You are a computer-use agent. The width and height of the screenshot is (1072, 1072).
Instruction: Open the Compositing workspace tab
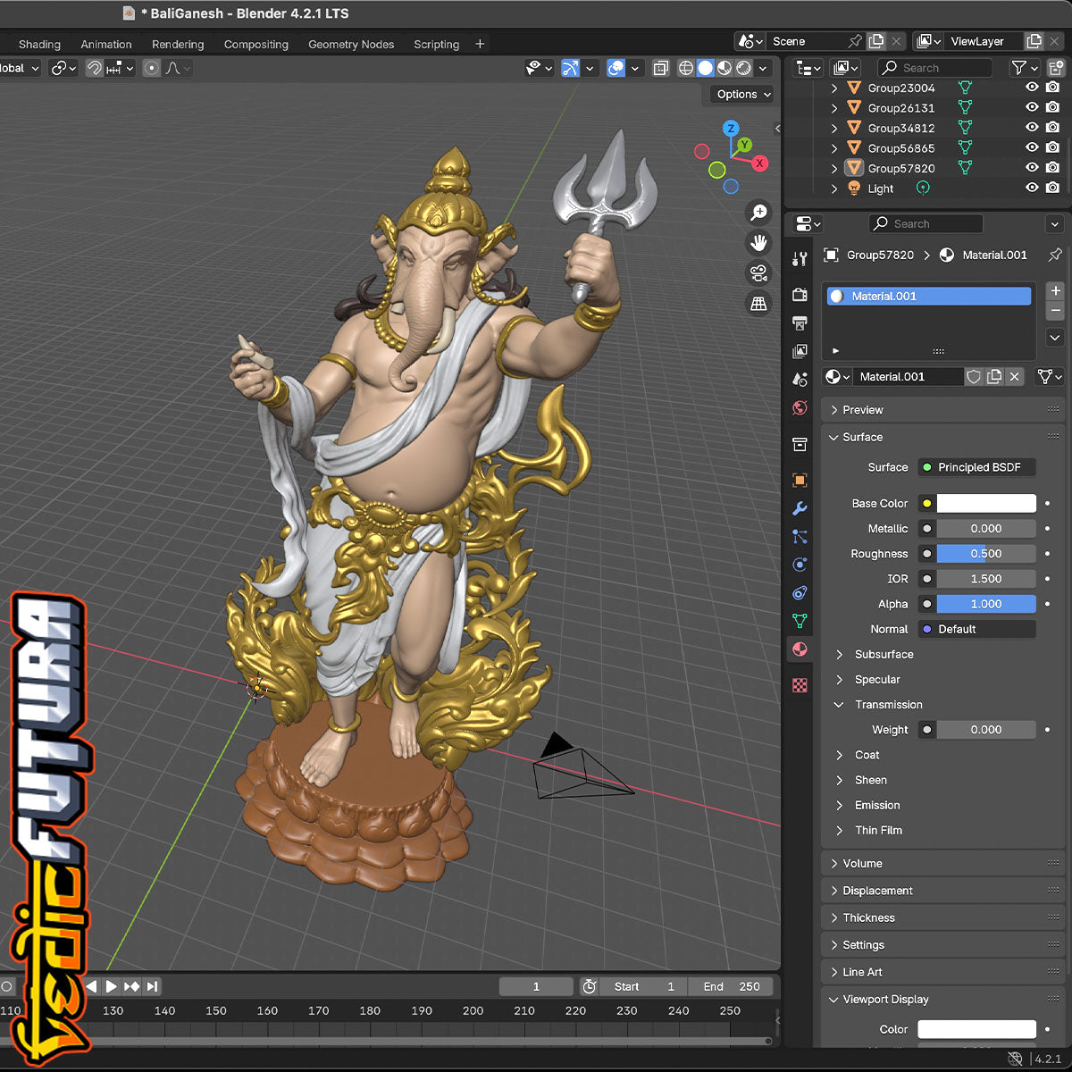pos(255,44)
